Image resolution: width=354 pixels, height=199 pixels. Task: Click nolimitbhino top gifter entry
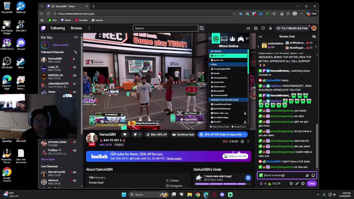click(x=272, y=45)
